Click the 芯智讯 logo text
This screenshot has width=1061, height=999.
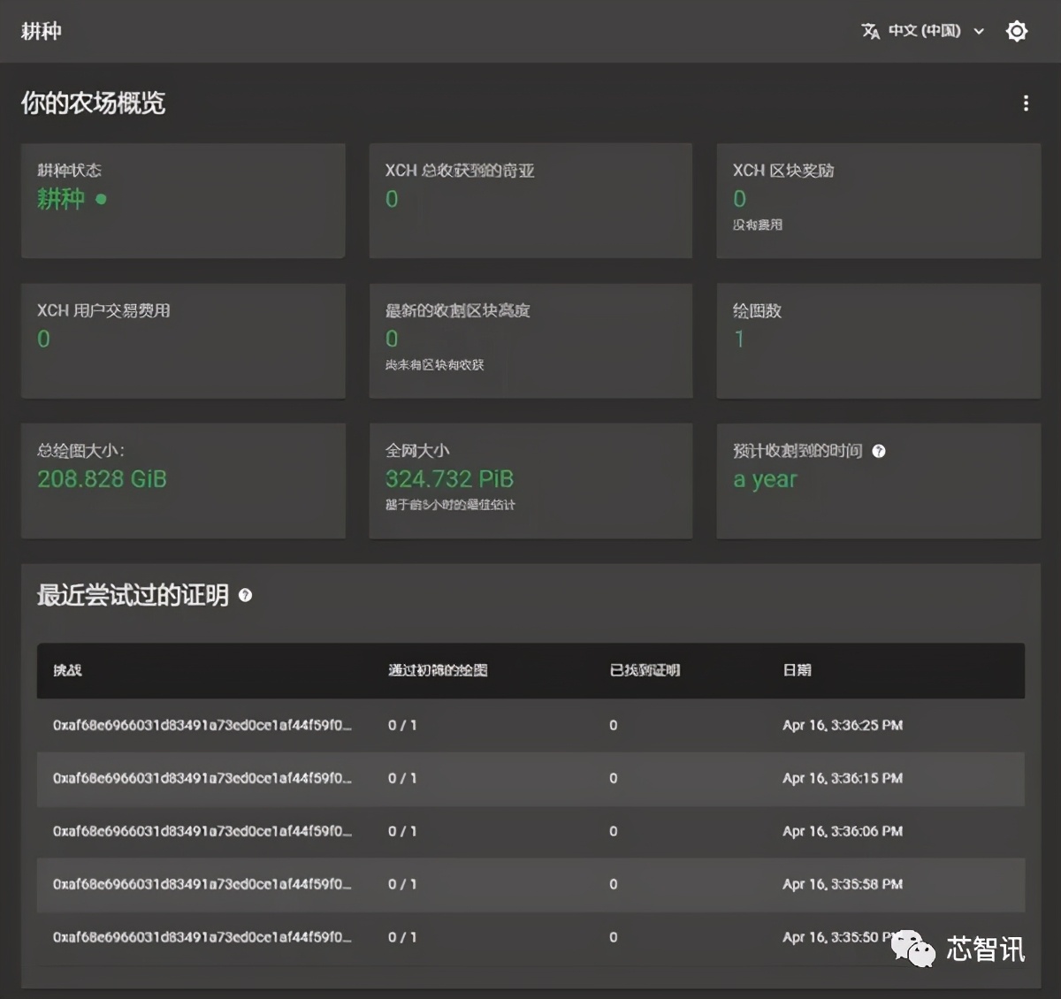tap(984, 951)
